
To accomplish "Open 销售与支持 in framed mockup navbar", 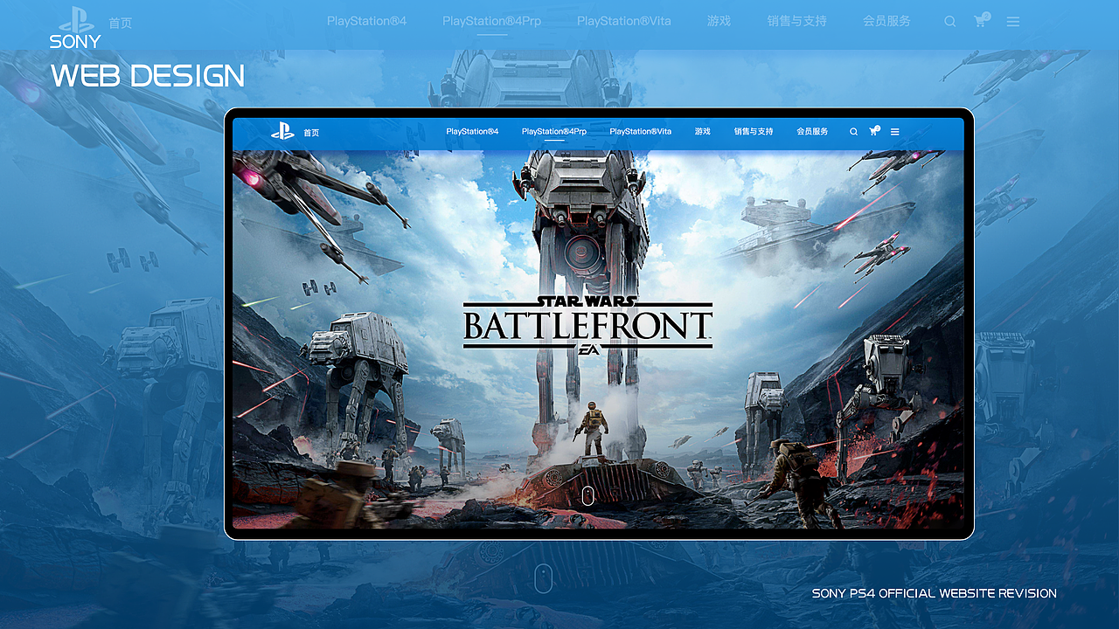I will pyautogui.click(x=754, y=131).
